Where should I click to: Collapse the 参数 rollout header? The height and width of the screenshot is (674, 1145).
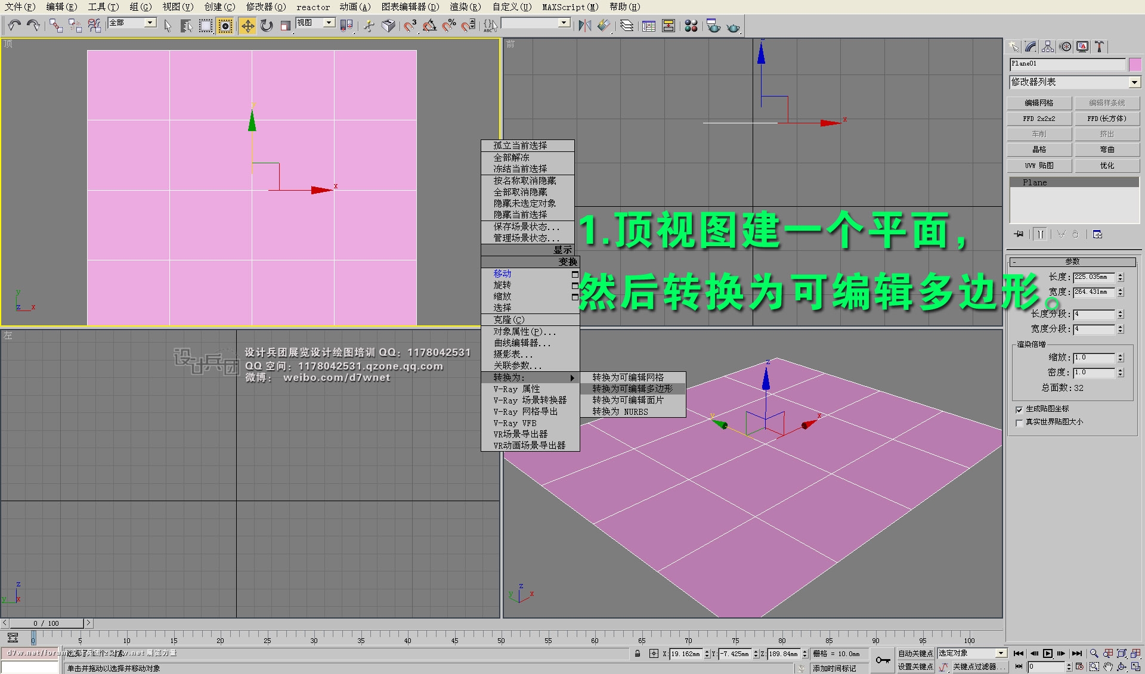click(1072, 262)
